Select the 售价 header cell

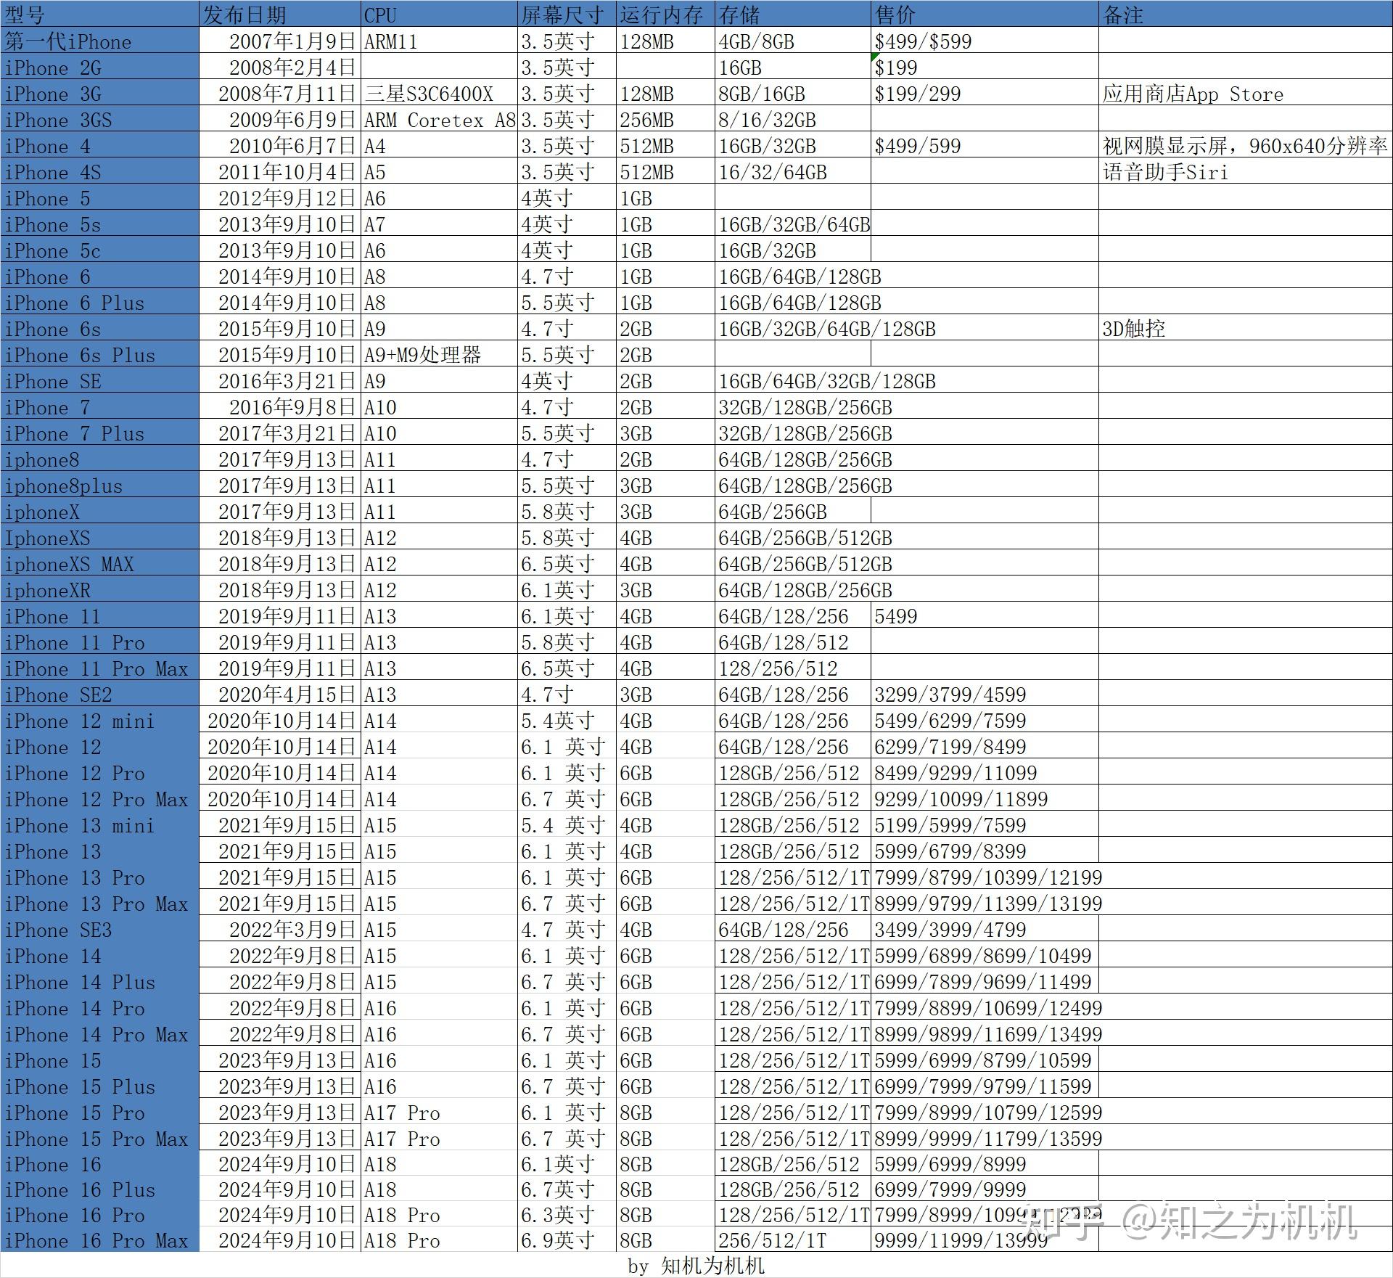tap(985, 15)
